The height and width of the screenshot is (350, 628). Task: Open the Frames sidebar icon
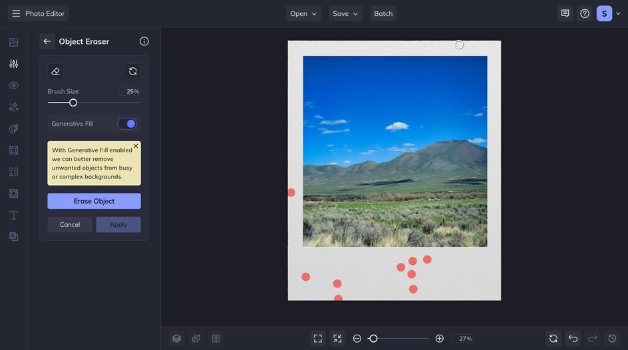13,150
